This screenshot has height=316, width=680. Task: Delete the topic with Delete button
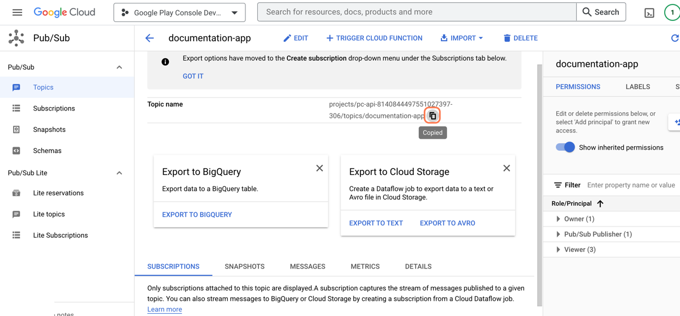click(520, 38)
